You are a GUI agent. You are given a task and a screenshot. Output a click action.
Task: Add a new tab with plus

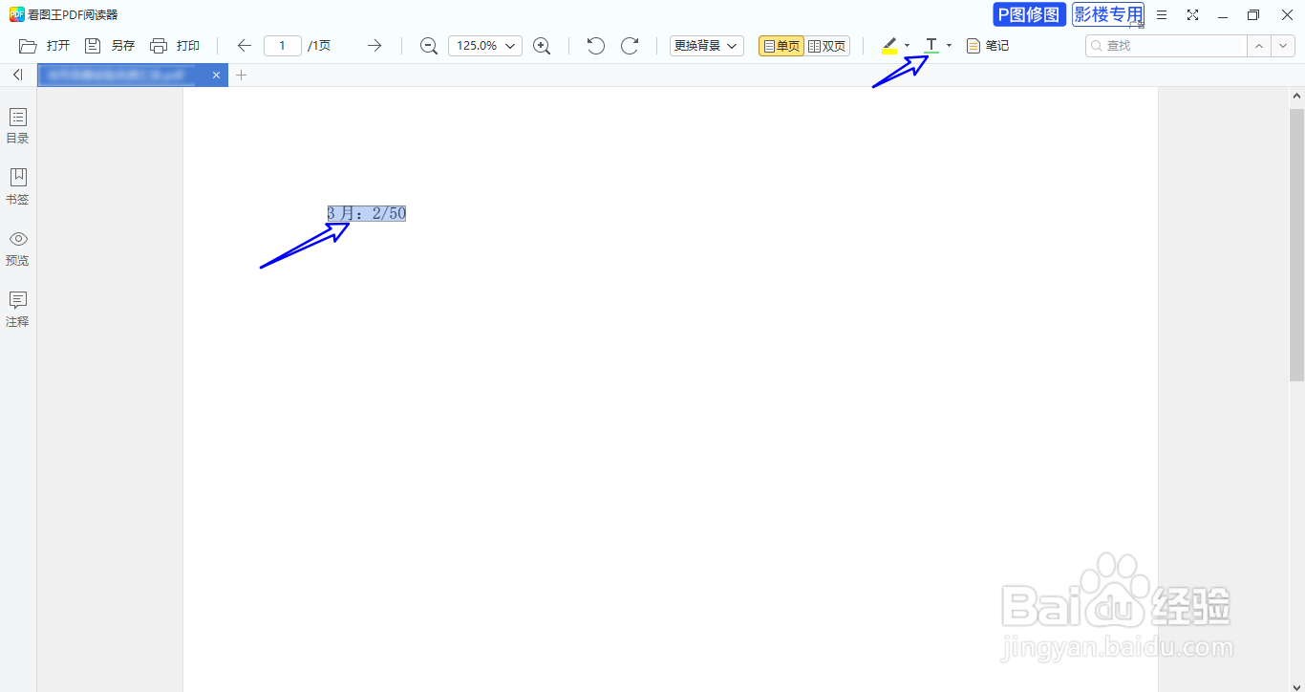pos(242,75)
